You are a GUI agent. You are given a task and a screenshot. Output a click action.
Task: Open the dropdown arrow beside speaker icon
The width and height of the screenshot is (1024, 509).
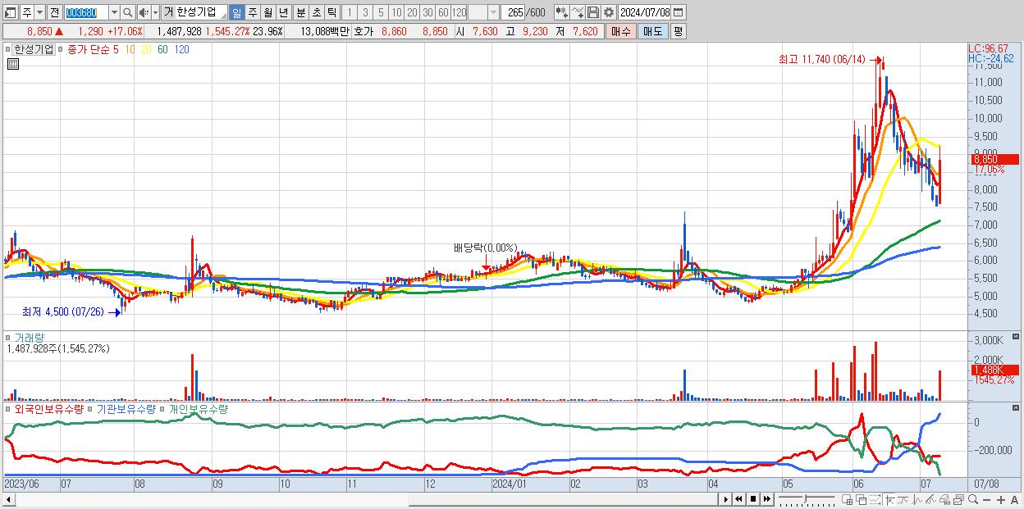tap(155, 12)
